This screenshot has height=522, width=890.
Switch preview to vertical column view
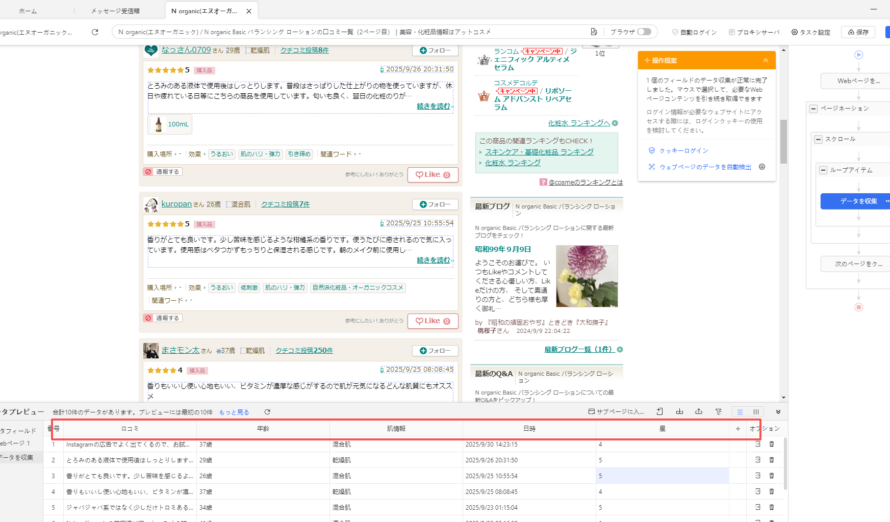(756, 412)
